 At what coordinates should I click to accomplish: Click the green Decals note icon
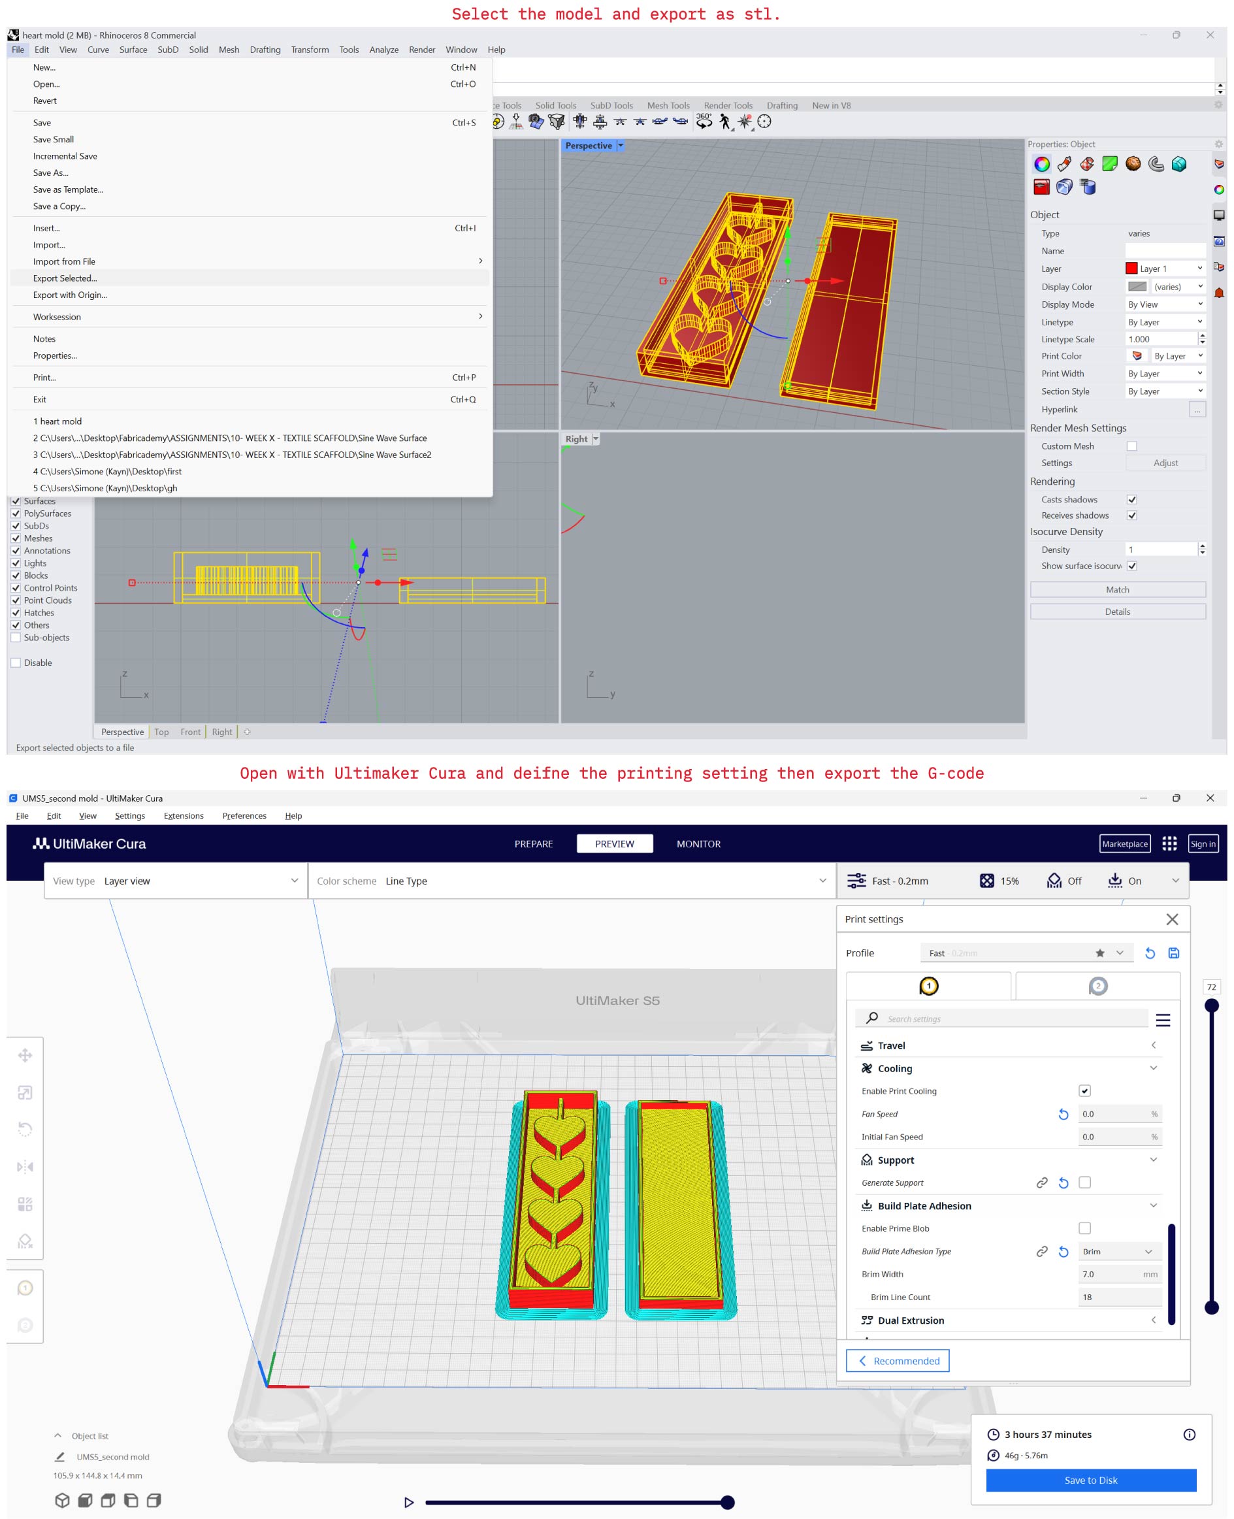pyautogui.click(x=1110, y=164)
